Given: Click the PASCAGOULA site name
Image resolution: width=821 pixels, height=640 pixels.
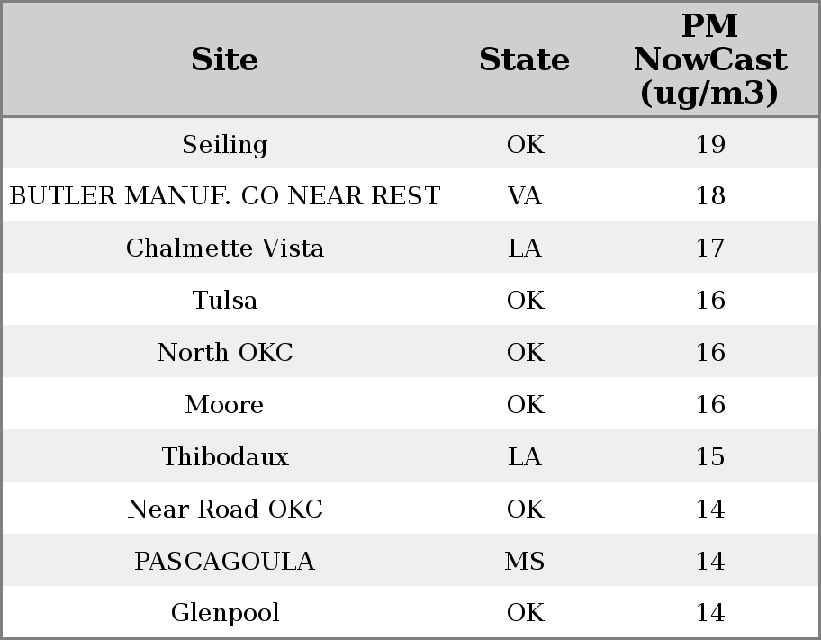Looking at the screenshot, I should pos(225,561).
